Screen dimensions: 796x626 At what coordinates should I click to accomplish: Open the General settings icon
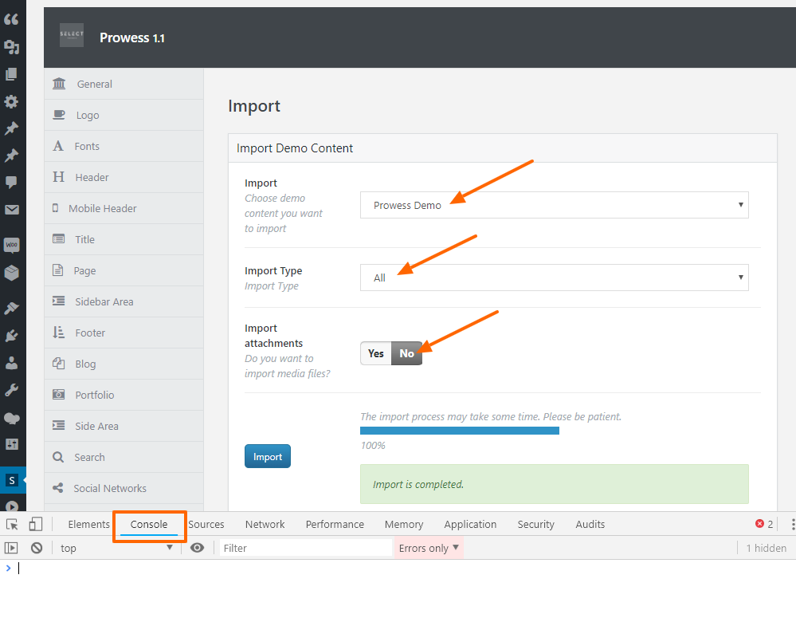pos(59,83)
